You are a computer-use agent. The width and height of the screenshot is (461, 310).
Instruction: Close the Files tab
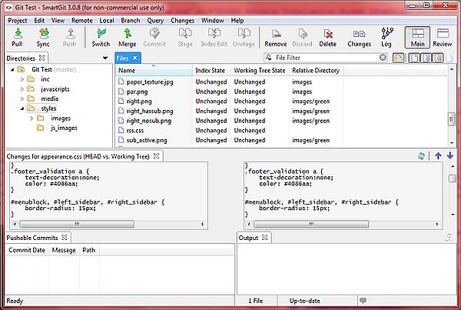click(135, 58)
